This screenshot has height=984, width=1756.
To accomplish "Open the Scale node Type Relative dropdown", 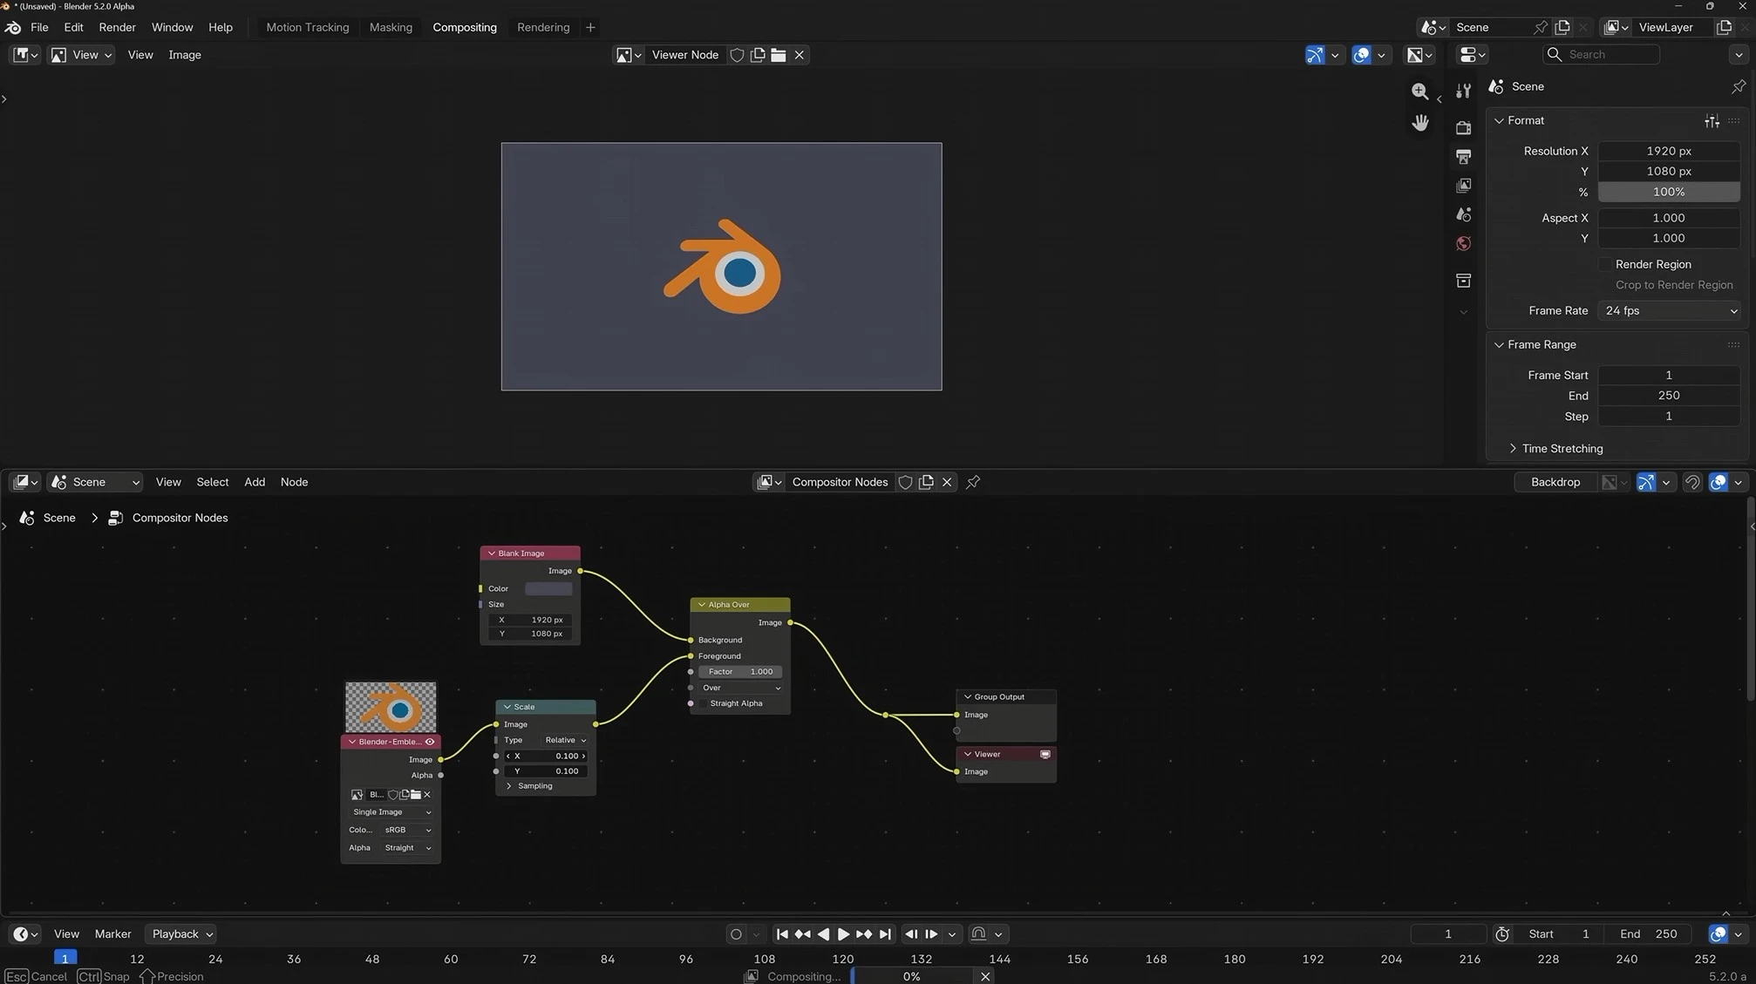I will coord(566,740).
